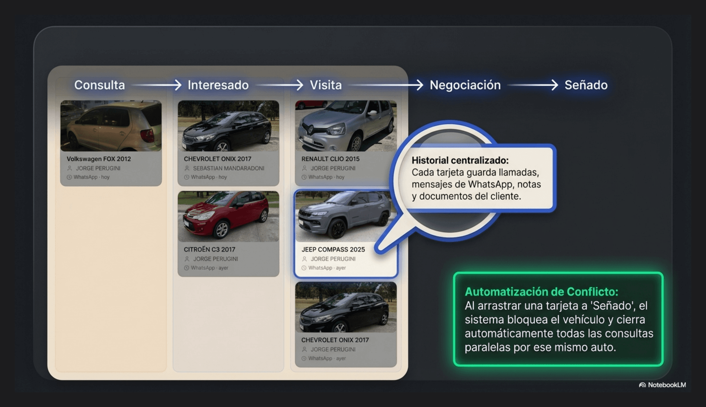Click person icon on Volkswagen FOX card

(69, 168)
